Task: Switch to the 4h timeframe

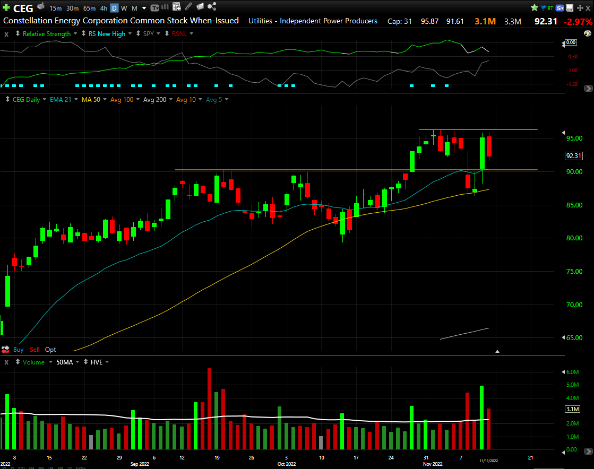Action: click(x=104, y=8)
